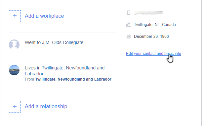Click the birthday cake icon
Viewport: 202px width, 126px height.
129,37
